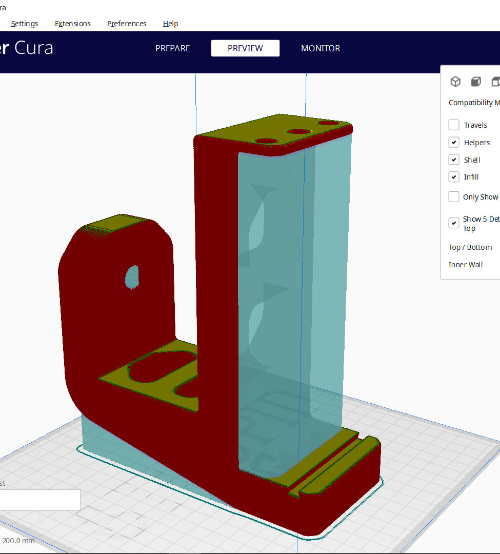Open the Extensions menu
The height and width of the screenshot is (554, 500).
point(73,24)
